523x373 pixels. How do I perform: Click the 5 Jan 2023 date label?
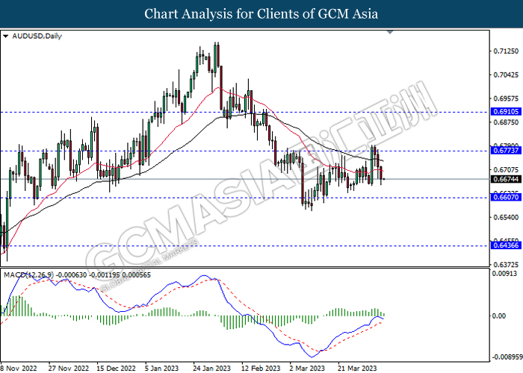click(162, 369)
